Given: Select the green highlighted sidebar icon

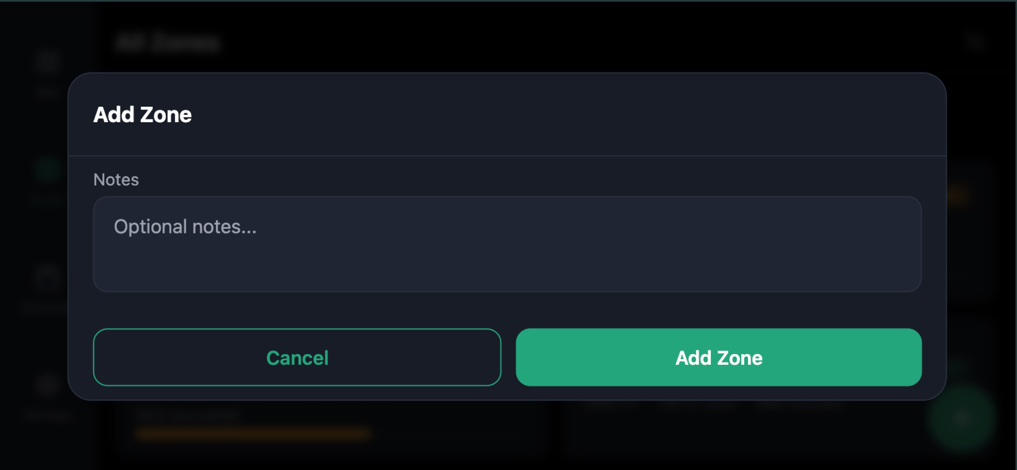Looking at the screenshot, I should click(x=47, y=170).
